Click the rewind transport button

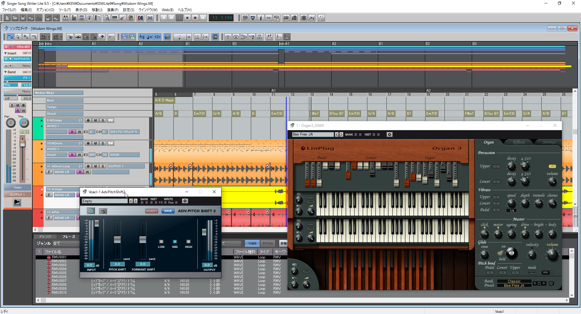(172, 18)
